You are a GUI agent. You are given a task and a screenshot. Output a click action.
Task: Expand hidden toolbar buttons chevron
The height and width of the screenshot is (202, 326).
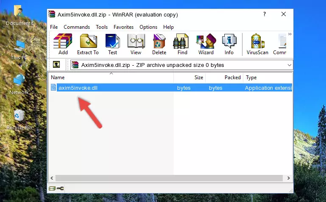290,34
